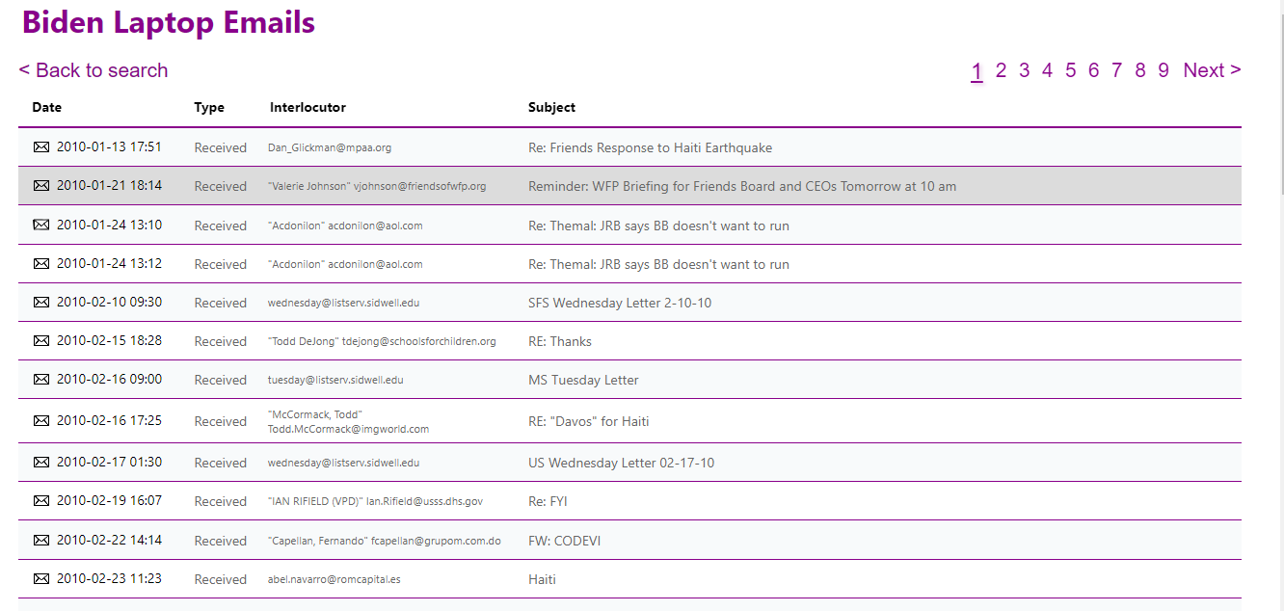Select current page 1 link

point(976,71)
